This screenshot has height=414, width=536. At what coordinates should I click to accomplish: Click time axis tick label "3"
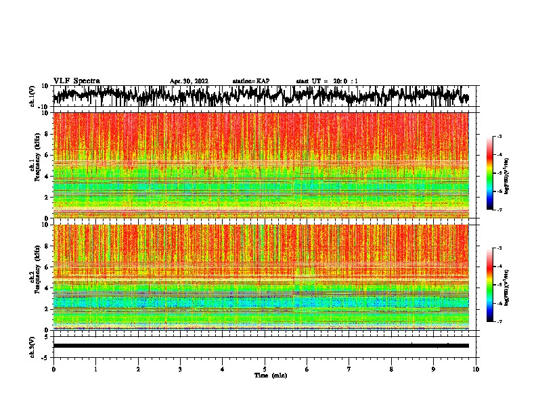[x=180, y=369]
